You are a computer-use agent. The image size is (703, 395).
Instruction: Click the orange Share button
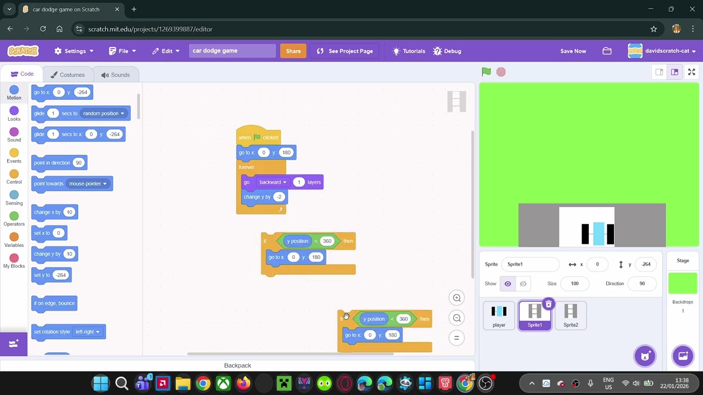293,51
